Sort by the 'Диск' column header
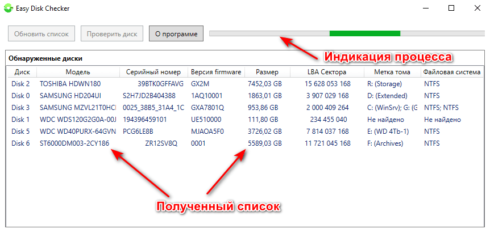The height and width of the screenshot is (233, 490). click(22, 72)
